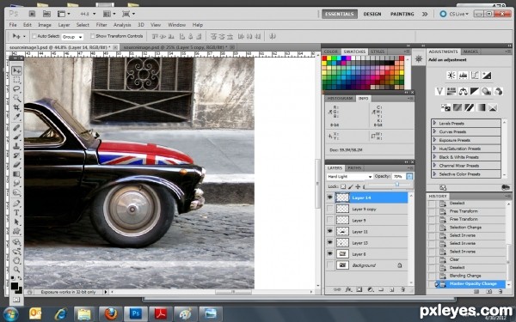Switch to the Histogram tab
Screen dimensions: 516x322
click(x=341, y=98)
